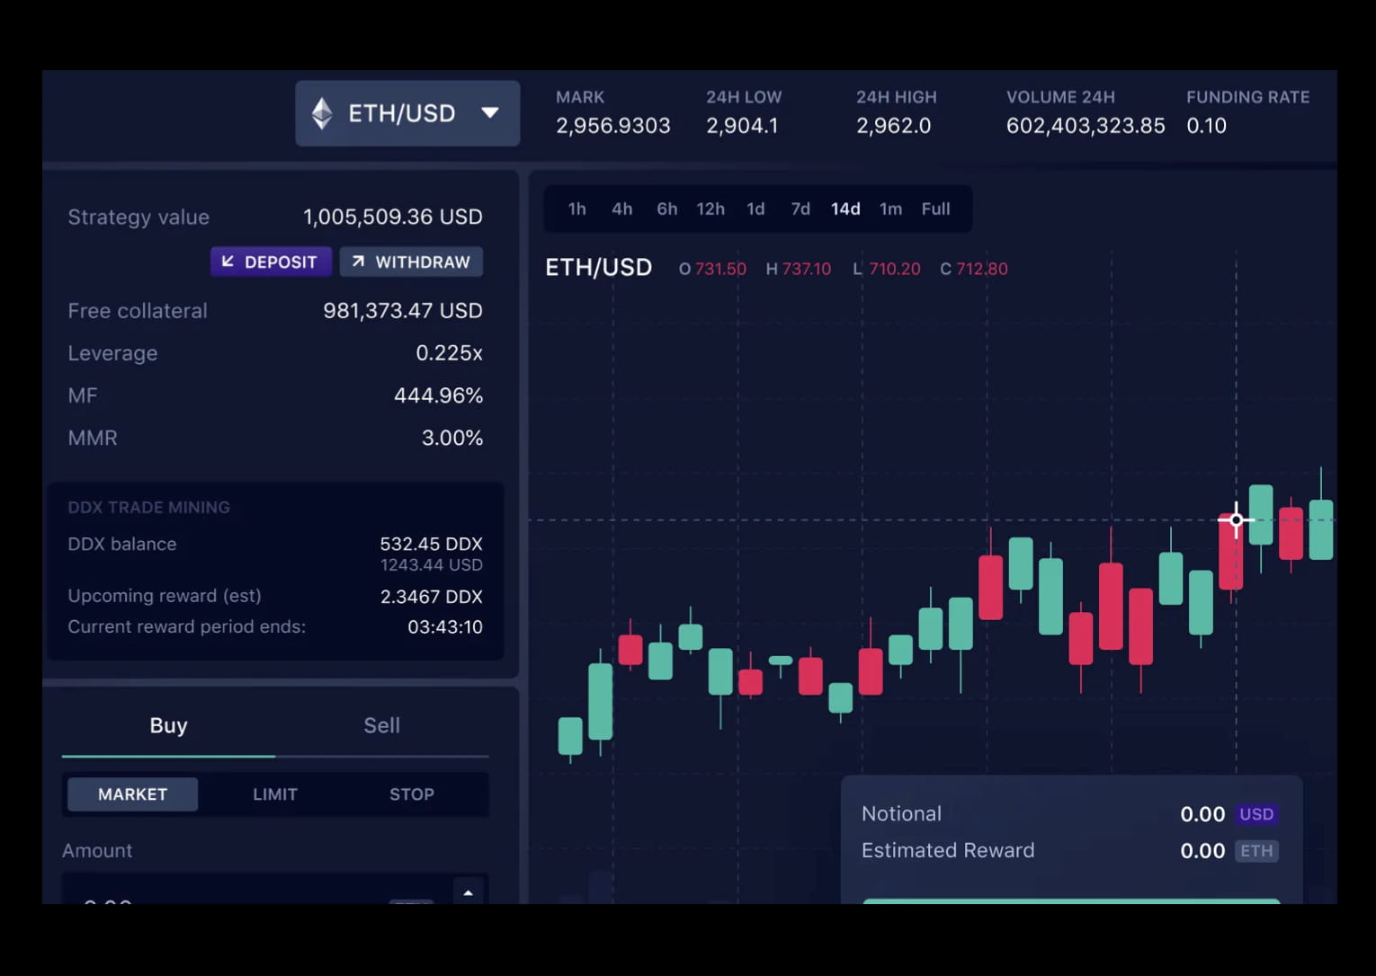Click the Ethereum logo icon

tap(322, 114)
